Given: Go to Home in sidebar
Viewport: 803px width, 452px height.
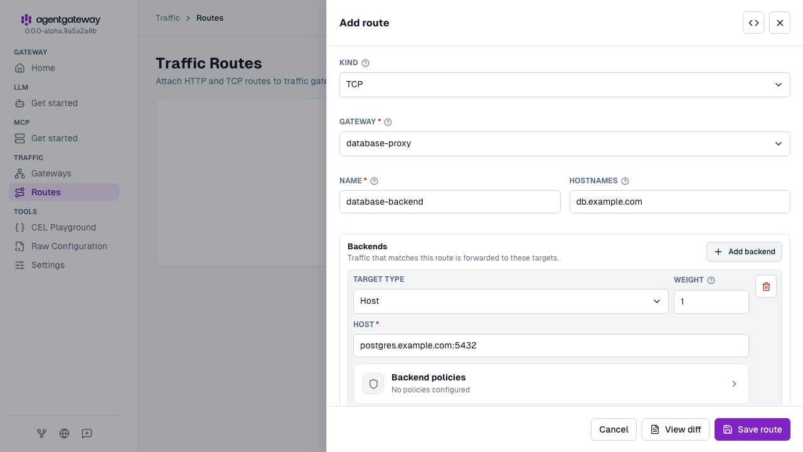Looking at the screenshot, I should click(64, 68).
